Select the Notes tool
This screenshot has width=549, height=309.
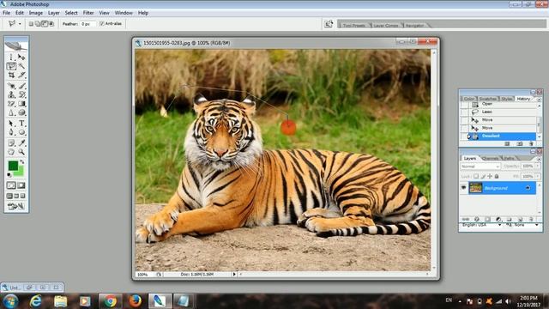tap(11, 143)
